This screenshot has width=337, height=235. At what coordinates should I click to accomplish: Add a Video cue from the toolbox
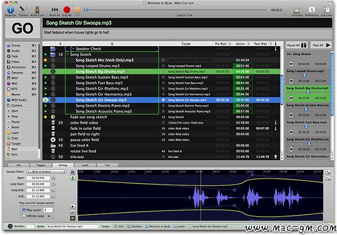(x=22, y=62)
